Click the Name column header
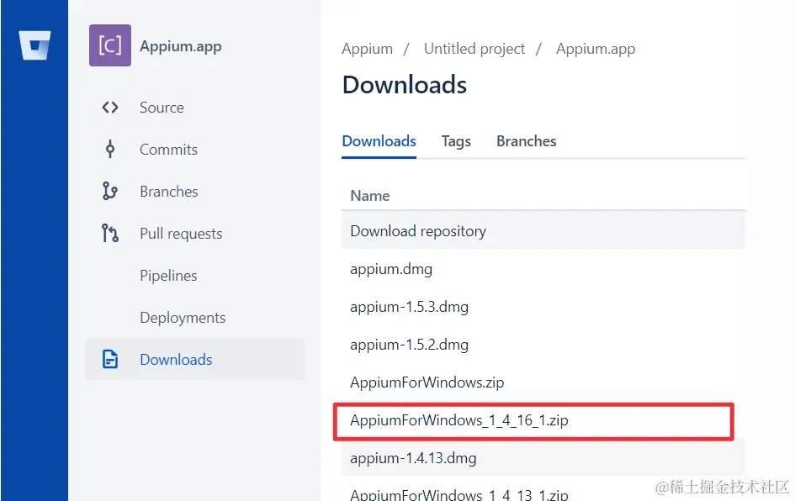 (370, 196)
